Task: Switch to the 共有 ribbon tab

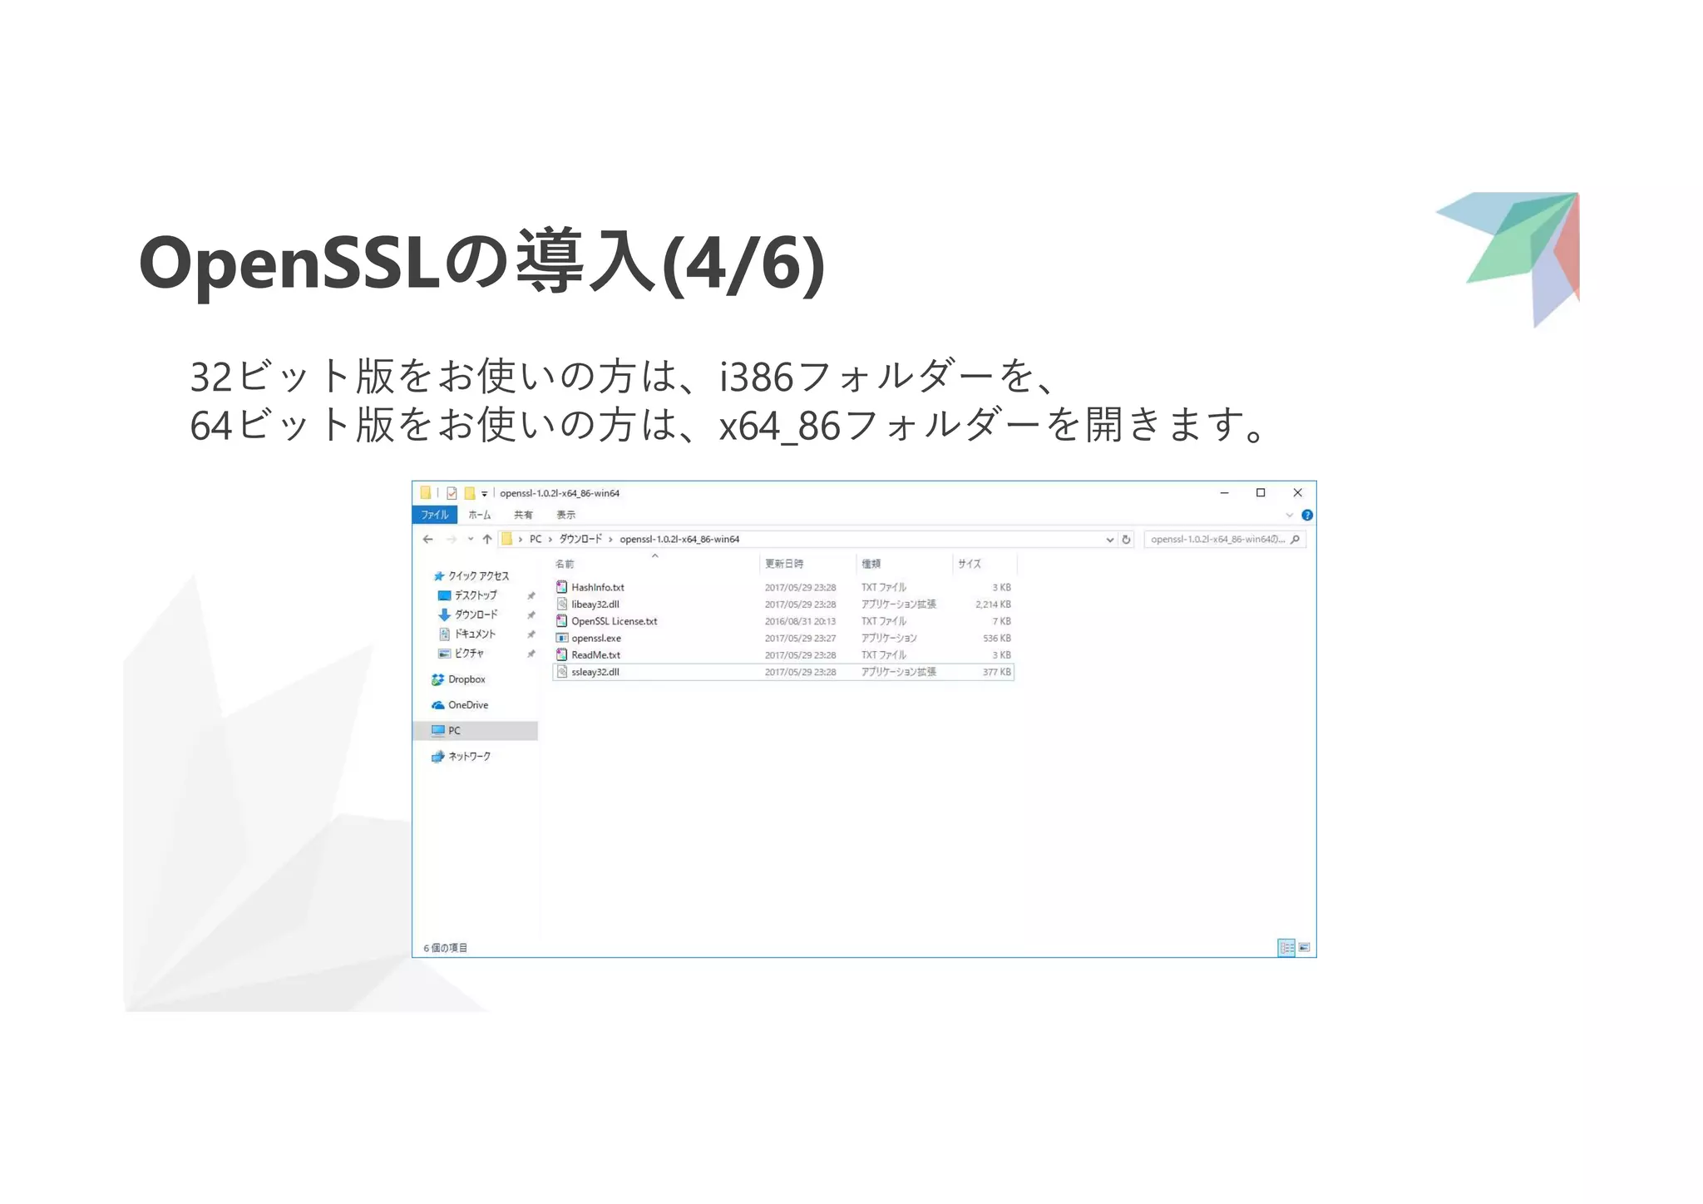Action: 523,515
